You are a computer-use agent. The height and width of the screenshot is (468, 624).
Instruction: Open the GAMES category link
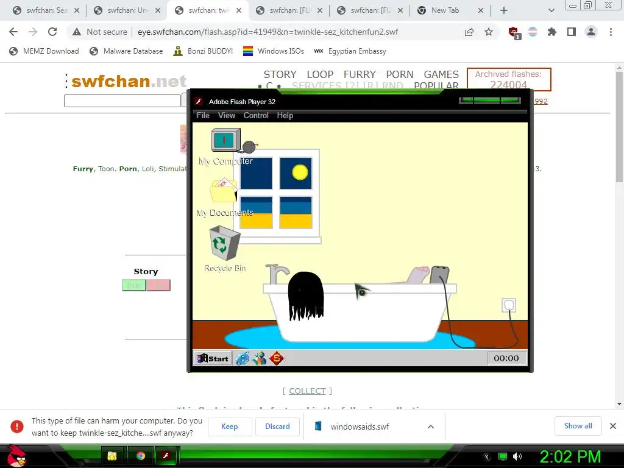click(x=441, y=74)
